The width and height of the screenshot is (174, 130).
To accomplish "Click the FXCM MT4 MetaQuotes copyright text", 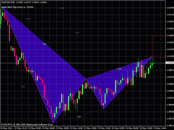I will [27, 124].
